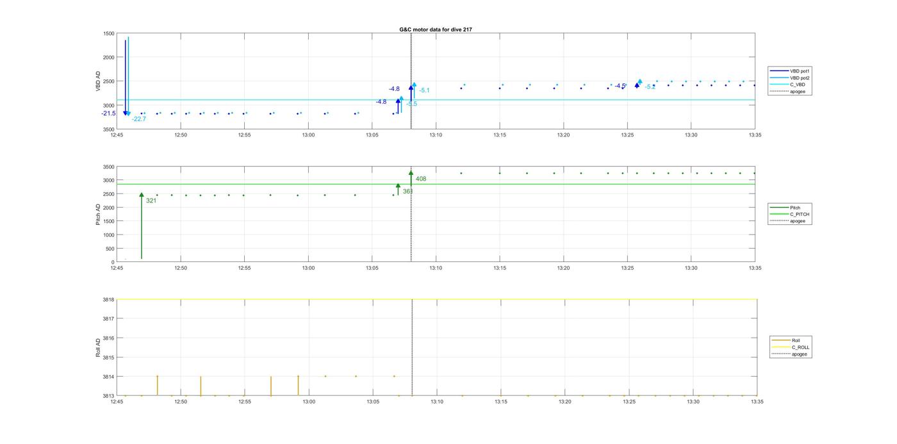
Task: Click the '13:00' x-axis tick under VBD plot
Action: click(x=308, y=135)
